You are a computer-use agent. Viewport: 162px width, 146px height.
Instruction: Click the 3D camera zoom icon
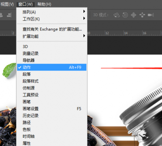tap(151, 15)
